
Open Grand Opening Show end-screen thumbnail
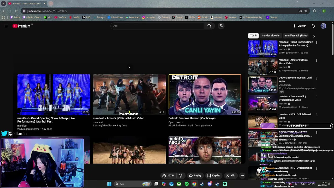coord(54,95)
